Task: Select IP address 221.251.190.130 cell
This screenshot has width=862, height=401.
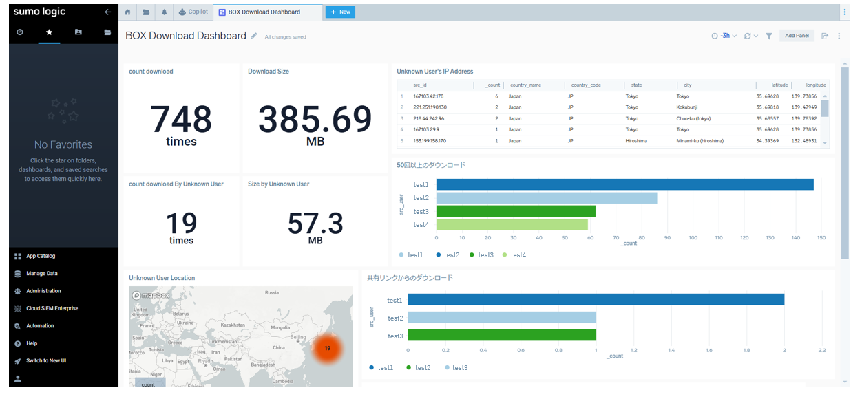Action: point(430,107)
